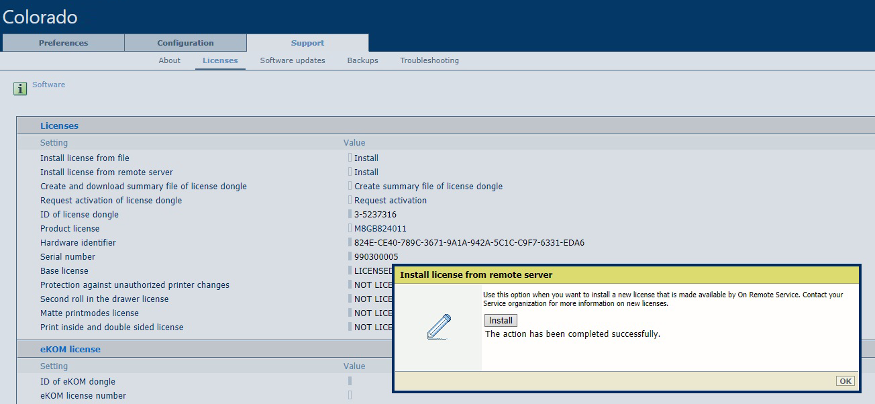The image size is (875, 404).
Task: Click Create summary file of license dongle
Action: [x=428, y=187]
